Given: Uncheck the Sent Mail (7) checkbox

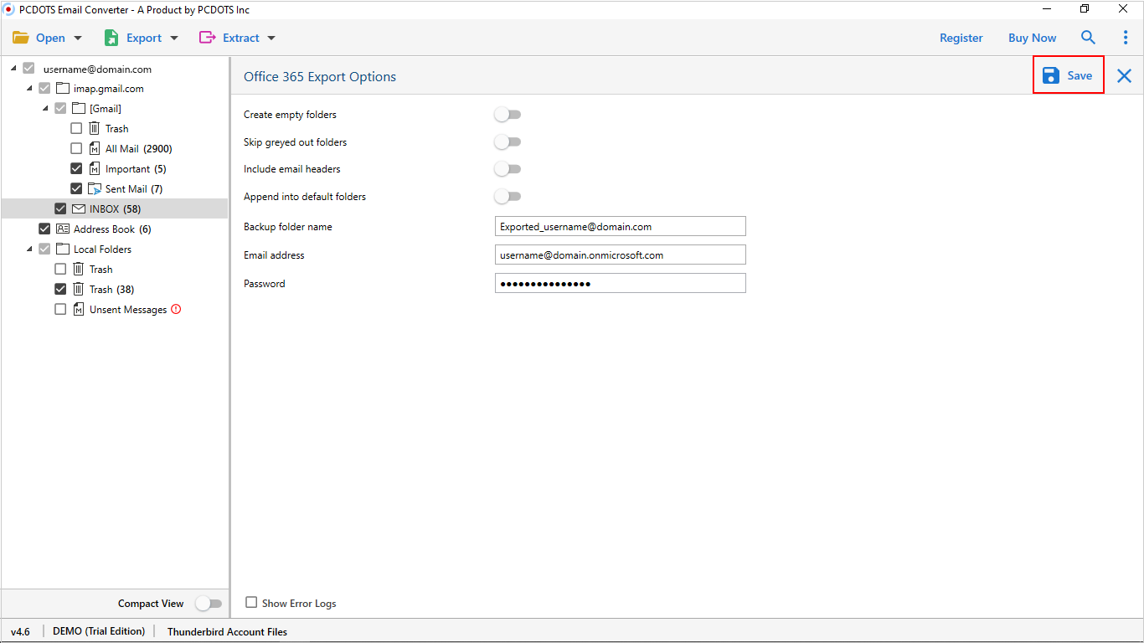Looking at the screenshot, I should click(76, 188).
